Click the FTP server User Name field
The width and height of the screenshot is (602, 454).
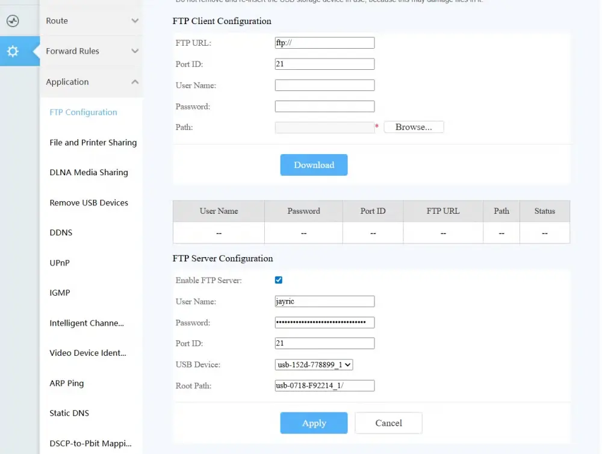tap(324, 302)
